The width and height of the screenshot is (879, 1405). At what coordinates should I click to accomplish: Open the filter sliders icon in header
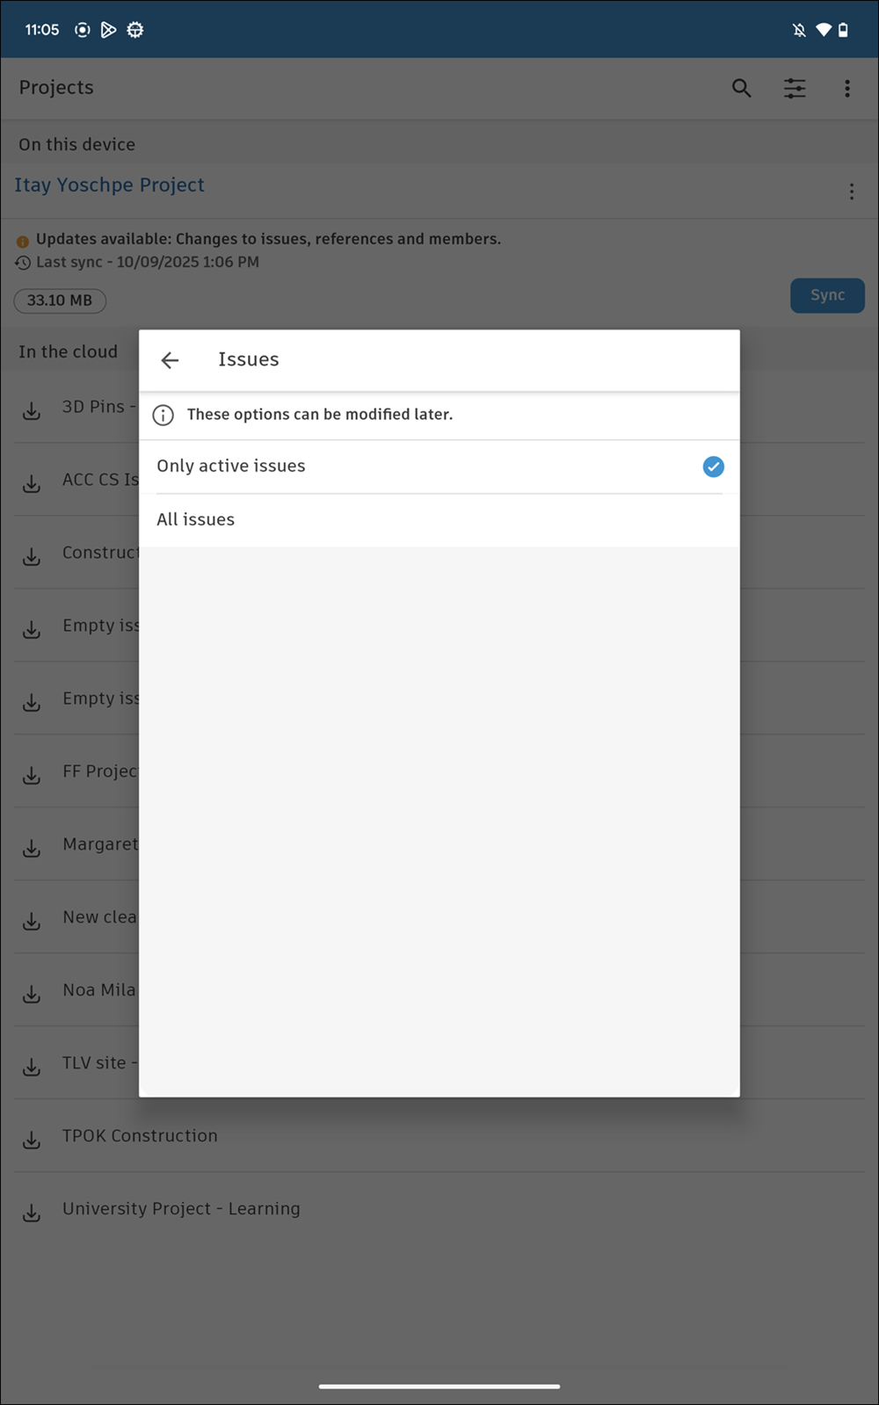795,88
